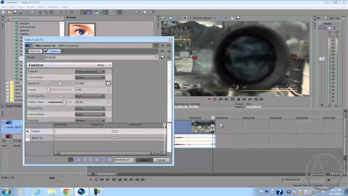Switch to the Project Media tab
This screenshot has height=196, width=348.
14,106
